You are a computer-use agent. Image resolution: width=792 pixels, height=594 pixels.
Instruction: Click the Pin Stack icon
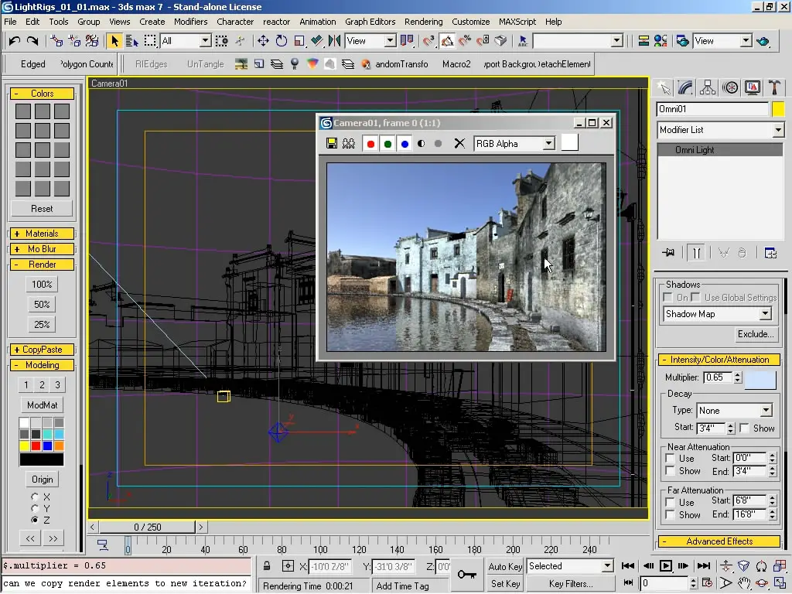[669, 253]
